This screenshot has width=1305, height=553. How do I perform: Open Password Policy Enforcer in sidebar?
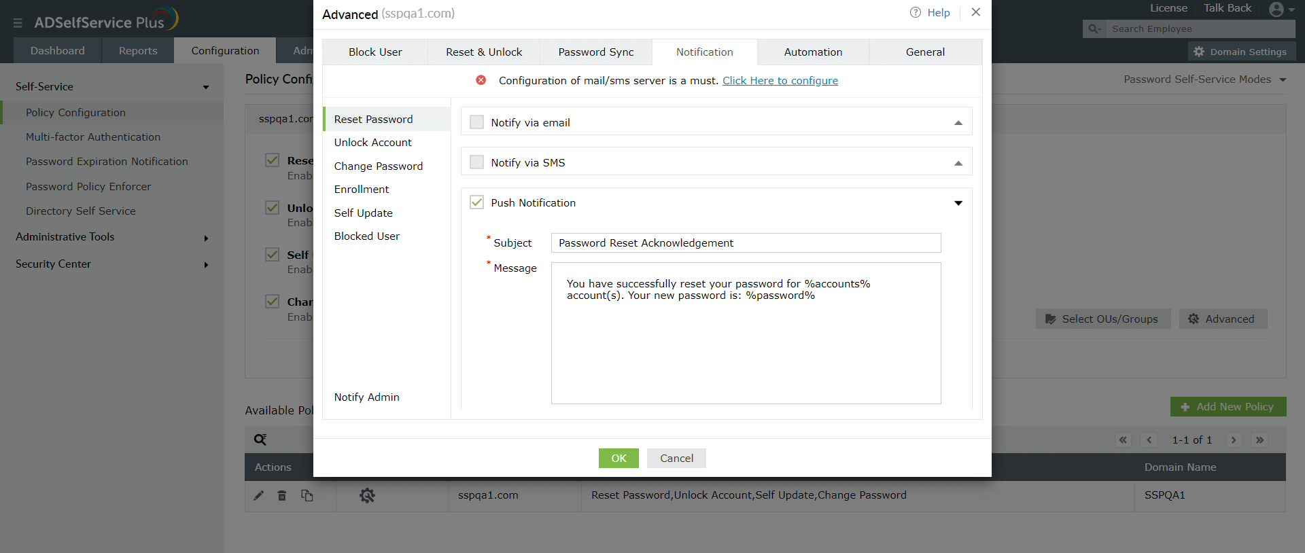point(88,187)
